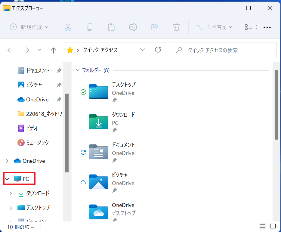The width and height of the screenshot is (281, 232).
Task: Open the 並べ替え (Sort) dropdown
Action: (214, 27)
